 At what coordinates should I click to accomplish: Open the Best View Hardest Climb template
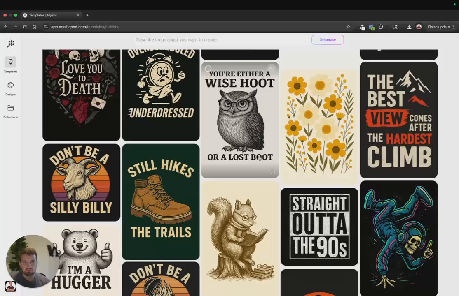click(399, 120)
